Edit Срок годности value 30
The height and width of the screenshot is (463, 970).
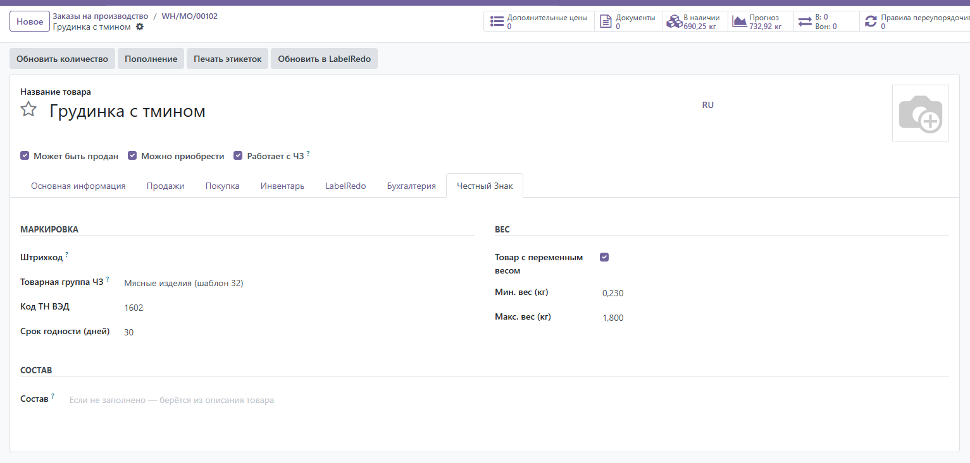point(299,332)
